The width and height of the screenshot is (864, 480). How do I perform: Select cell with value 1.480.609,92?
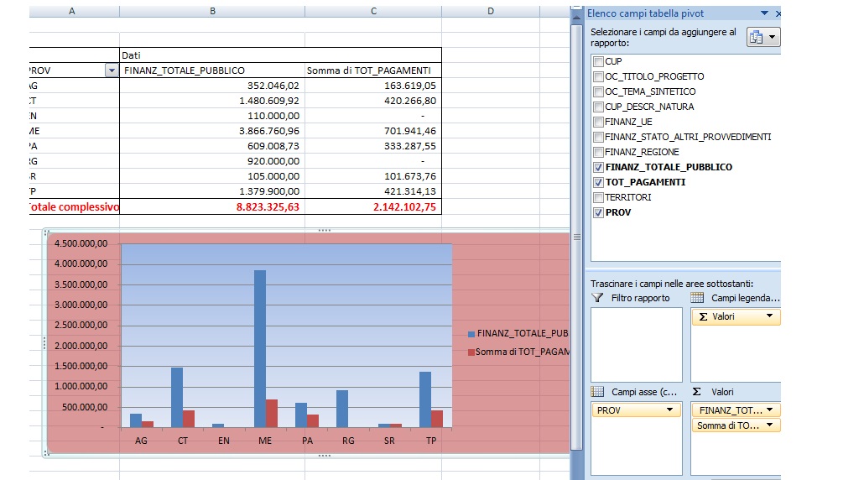[x=212, y=101]
